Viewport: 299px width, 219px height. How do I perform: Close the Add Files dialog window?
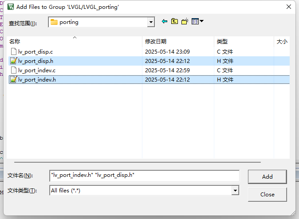pos(289,7)
